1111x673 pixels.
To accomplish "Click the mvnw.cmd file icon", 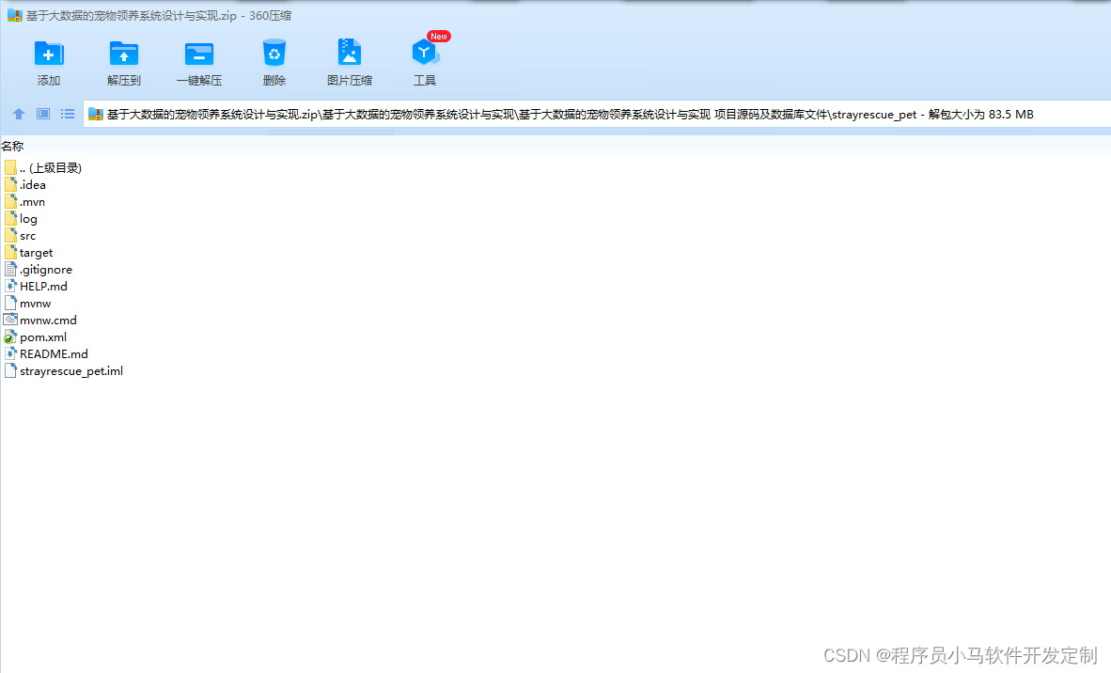I will [10, 320].
